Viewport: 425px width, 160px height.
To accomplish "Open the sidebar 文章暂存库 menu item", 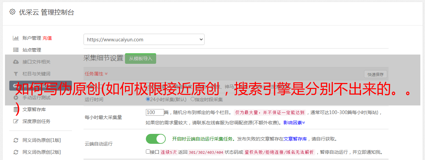I will (34, 109).
